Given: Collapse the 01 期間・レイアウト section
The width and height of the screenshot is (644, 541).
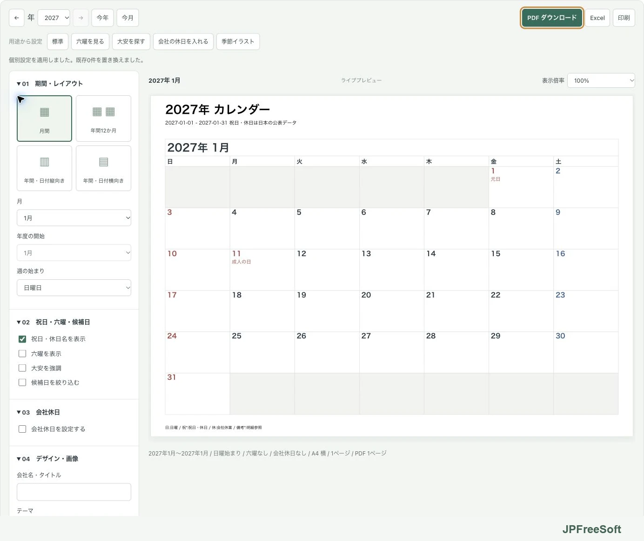Looking at the screenshot, I should tap(50, 84).
